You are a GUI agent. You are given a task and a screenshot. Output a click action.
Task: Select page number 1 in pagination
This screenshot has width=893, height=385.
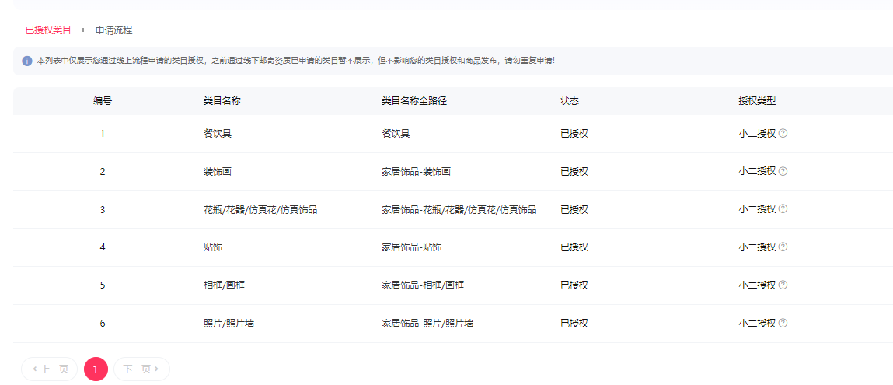[x=96, y=369]
